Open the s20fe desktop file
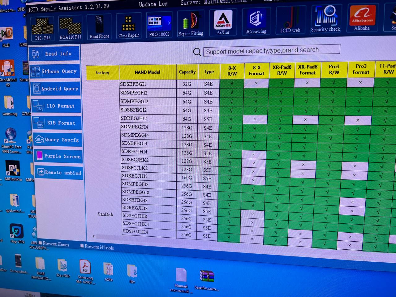396x297 pixels. tap(109, 272)
